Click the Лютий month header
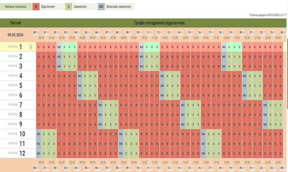The height and width of the screenshot is (172, 288). point(16,23)
